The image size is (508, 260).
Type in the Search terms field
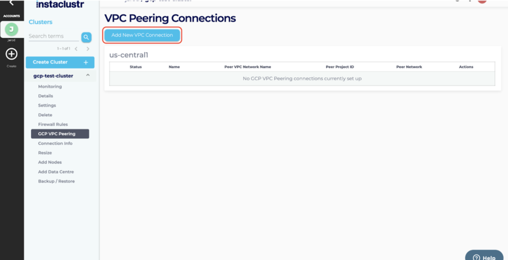click(53, 36)
